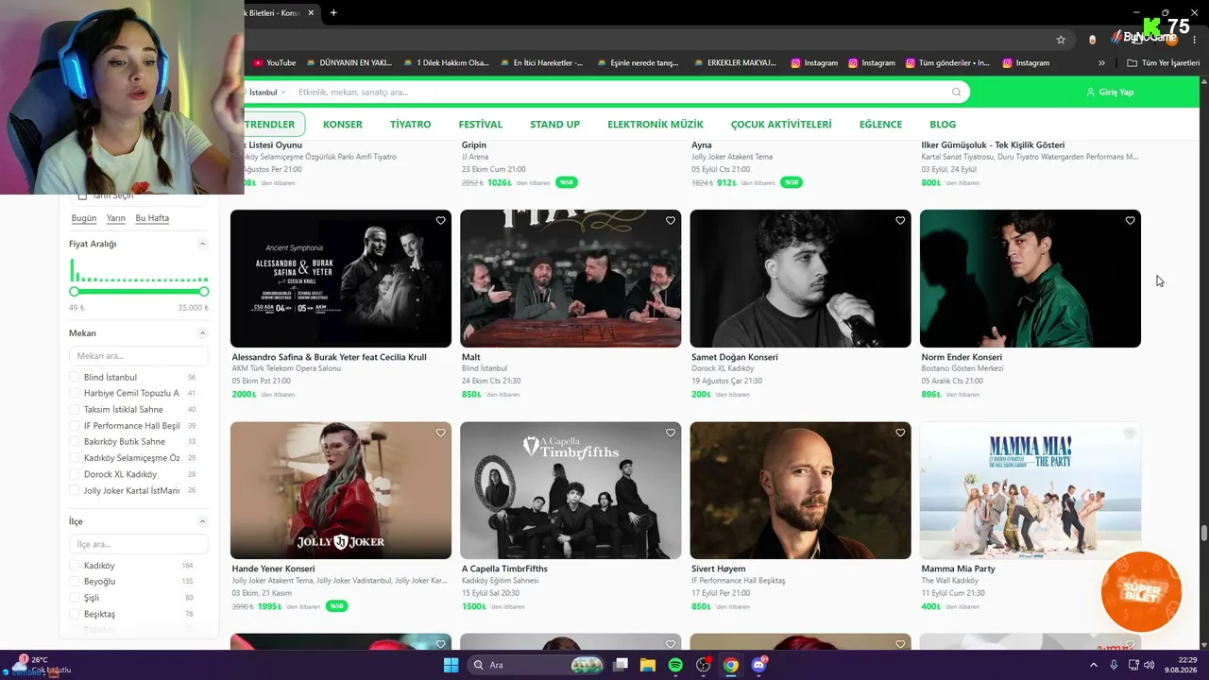Viewport: 1209px width, 680px height.
Task: Click the site search magnifier icon
Action: tap(956, 92)
